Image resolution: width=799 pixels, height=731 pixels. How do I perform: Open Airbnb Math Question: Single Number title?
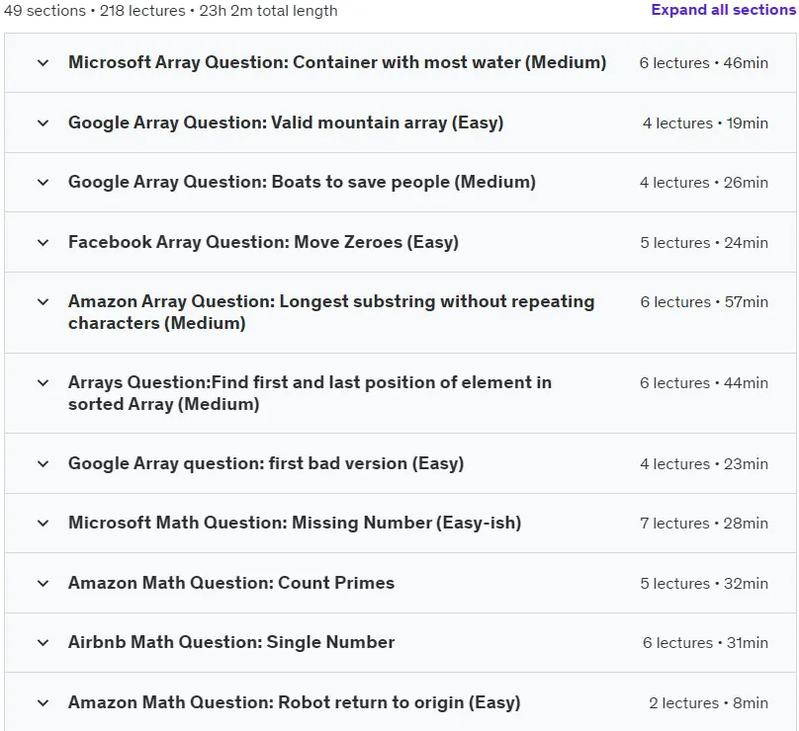tap(231, 642)
